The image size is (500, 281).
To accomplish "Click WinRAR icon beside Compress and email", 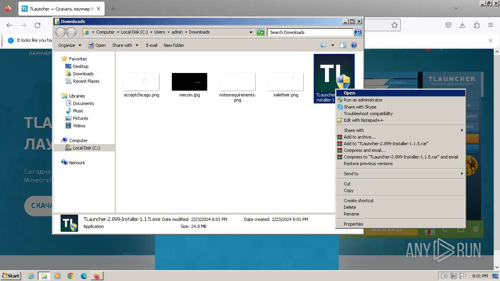I will tap(340, 150).
